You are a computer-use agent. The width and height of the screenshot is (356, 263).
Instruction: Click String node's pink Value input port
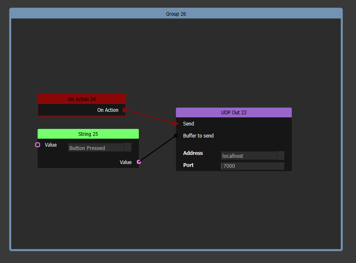coord(38,145)
